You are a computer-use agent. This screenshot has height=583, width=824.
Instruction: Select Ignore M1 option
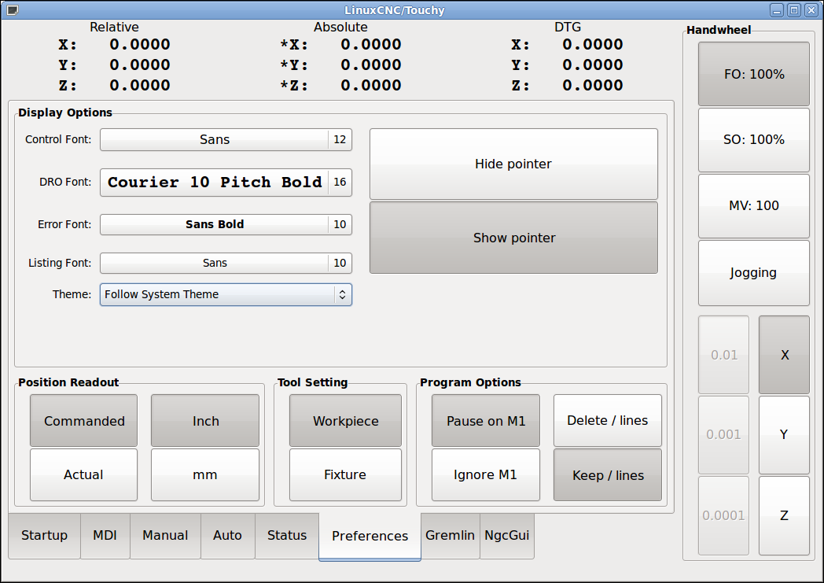[x=486, y=474]
